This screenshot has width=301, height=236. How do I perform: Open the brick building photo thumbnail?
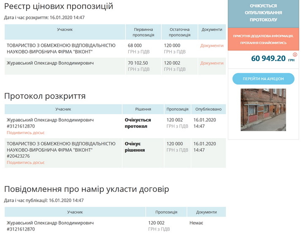(x=263, y=110)
